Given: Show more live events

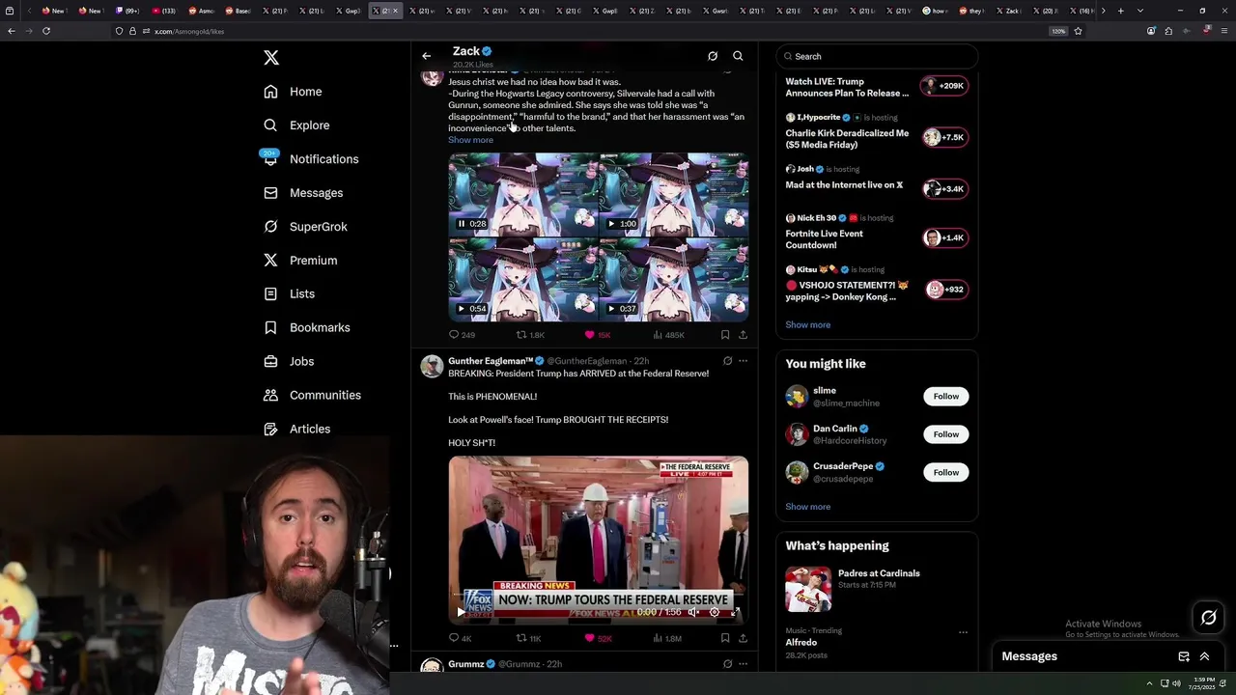Looking at the screenshot, I should coord(807,325).
